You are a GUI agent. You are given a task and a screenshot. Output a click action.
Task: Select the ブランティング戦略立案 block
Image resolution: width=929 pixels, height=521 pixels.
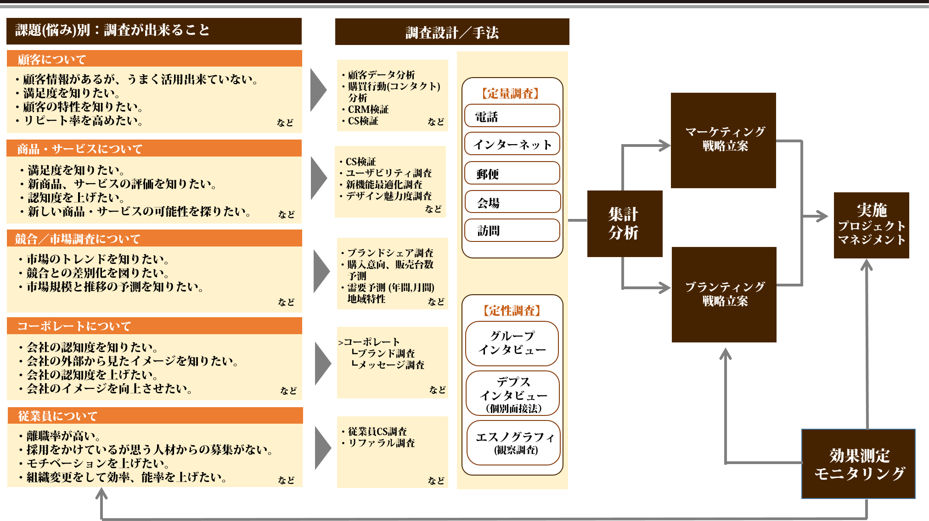click(x=724, y=294)
